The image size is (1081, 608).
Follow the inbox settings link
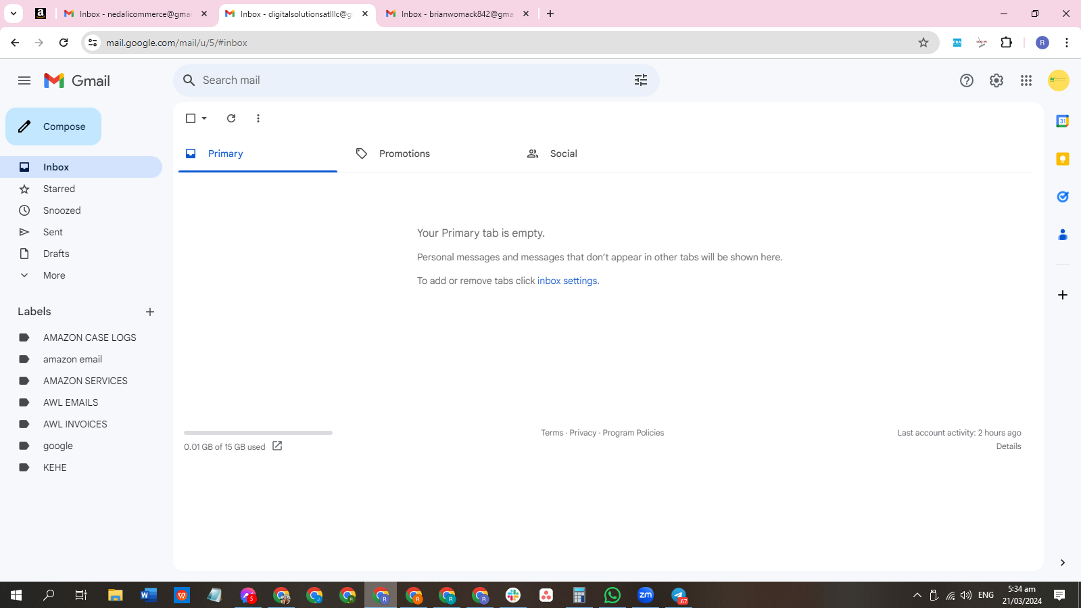tap(567, 281)
